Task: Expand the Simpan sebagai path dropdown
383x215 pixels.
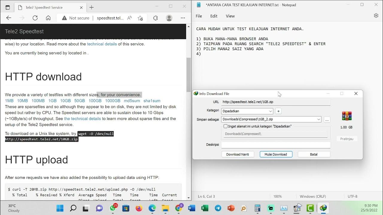Action: [319, 119]
